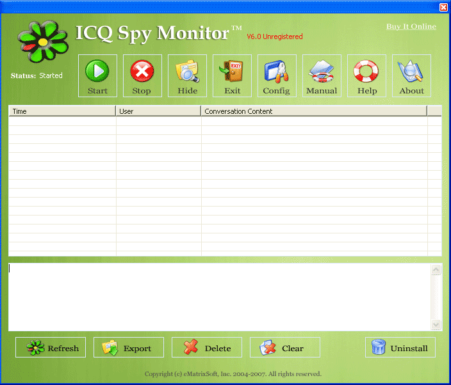Image resolution: width=451 pixels, height=385 pixels.
Task: Follow the Buy It Online link
Action: (411, 27)
